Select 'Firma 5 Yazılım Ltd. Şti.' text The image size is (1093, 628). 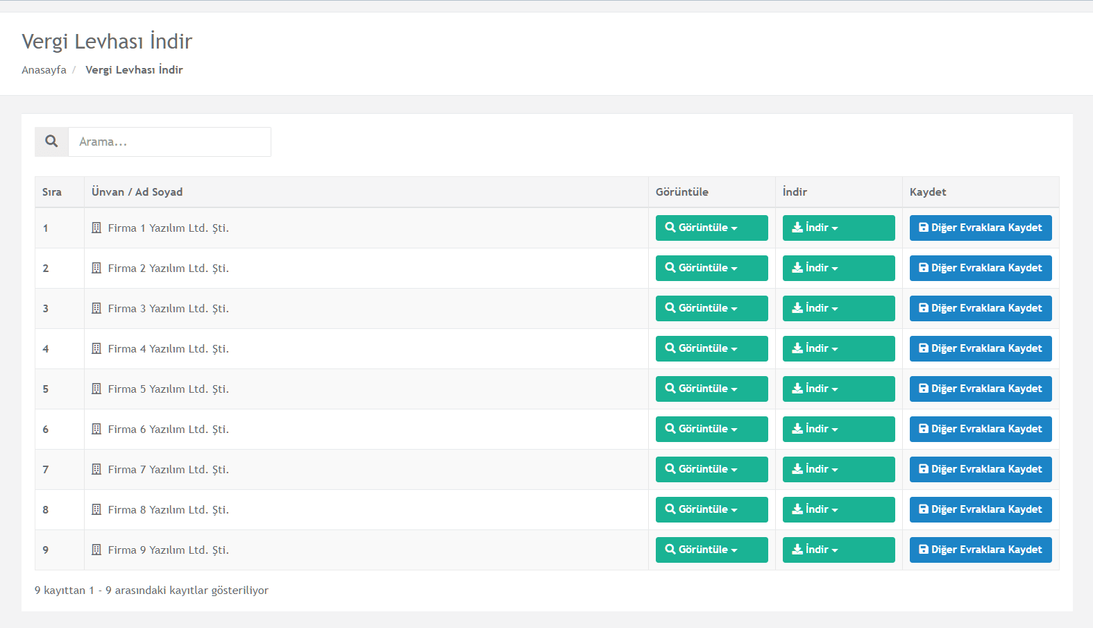[168, 389]
